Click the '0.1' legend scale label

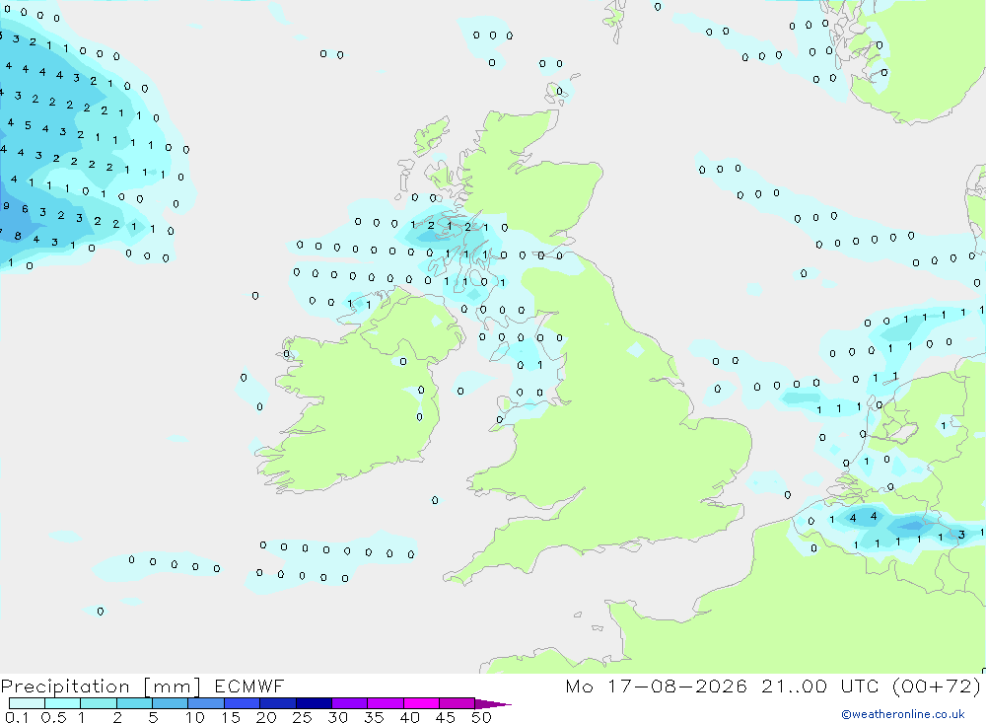click(x=17, y=717)
